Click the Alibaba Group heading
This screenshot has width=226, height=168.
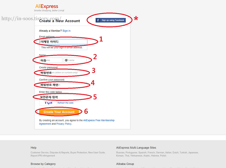[x=125, y=164]
